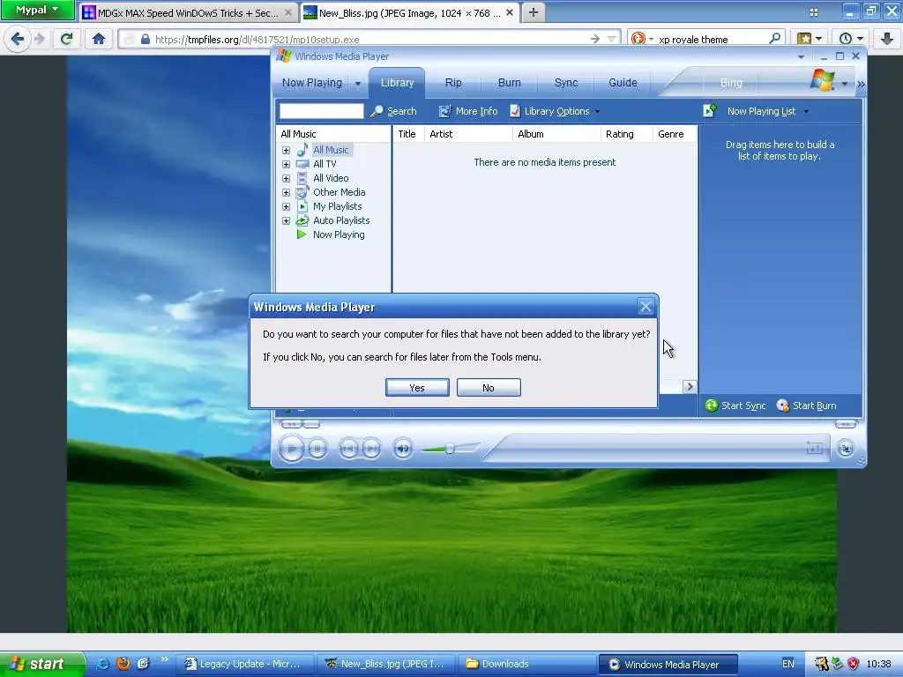
Task: Select Now Playing in the library tree
Action: (339, 234)
